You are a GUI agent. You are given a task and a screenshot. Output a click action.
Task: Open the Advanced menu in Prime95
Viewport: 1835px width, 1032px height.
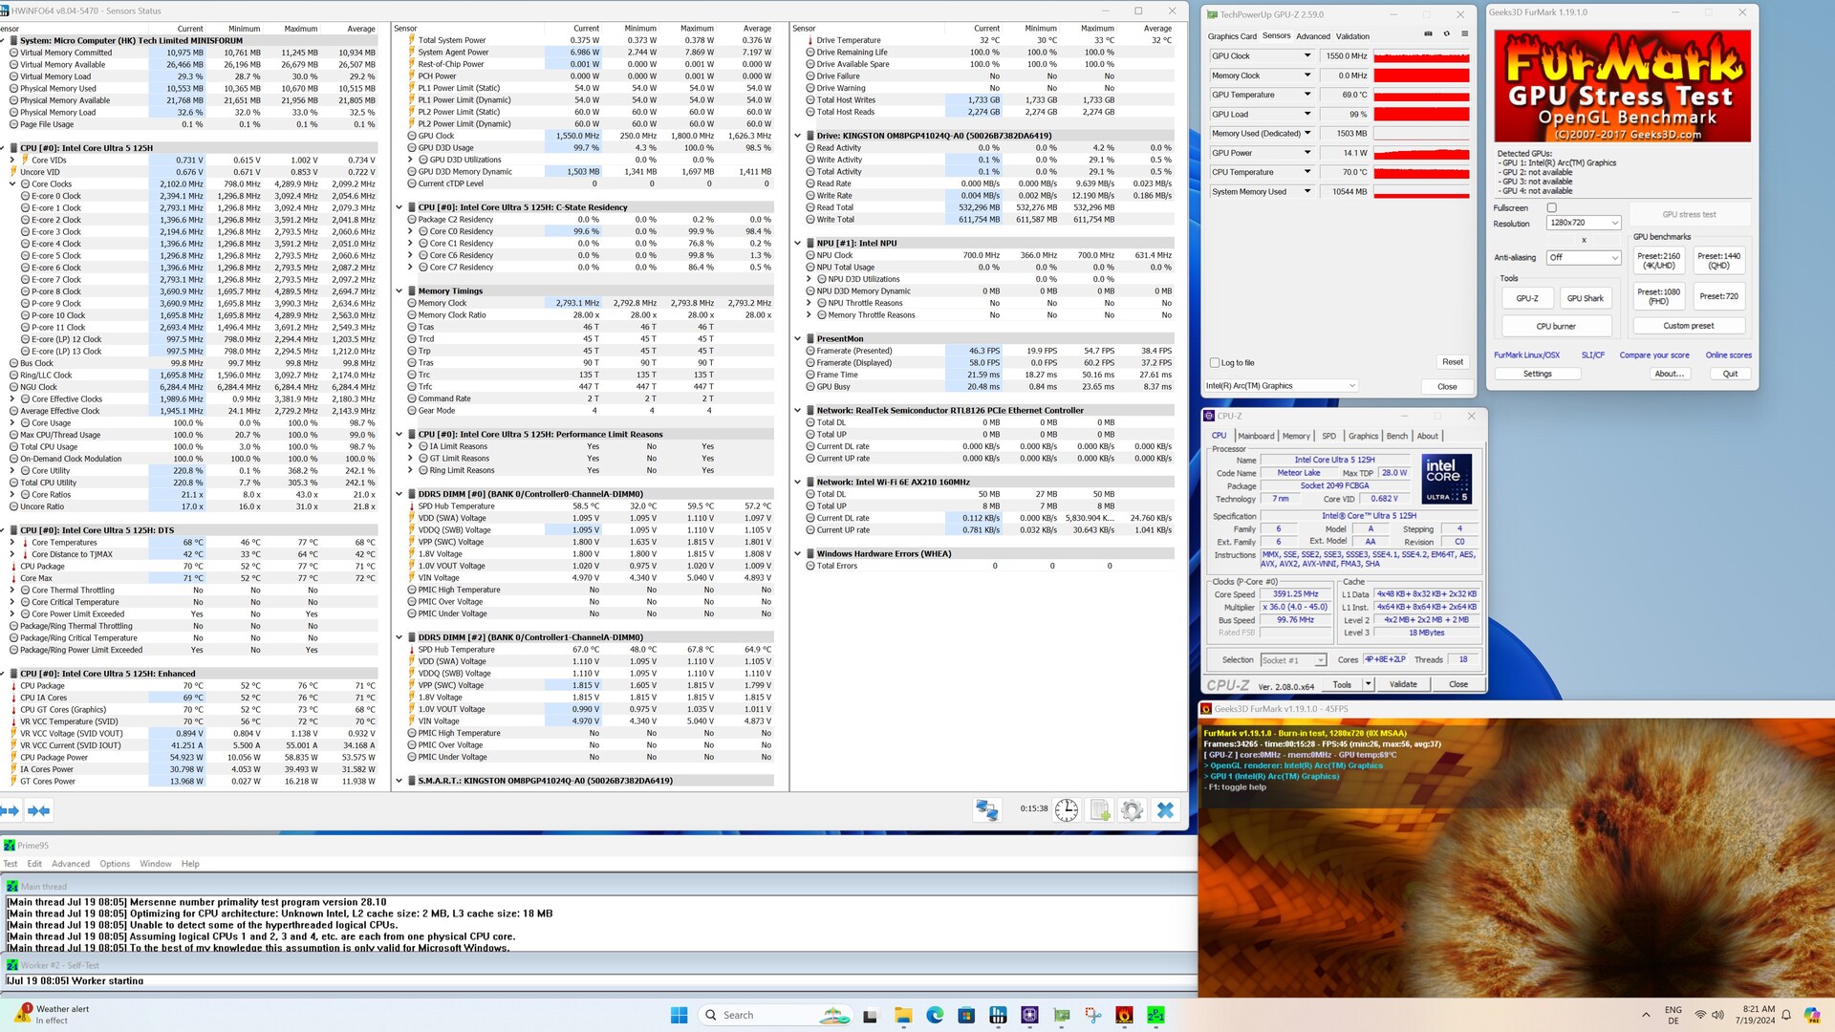70,864
